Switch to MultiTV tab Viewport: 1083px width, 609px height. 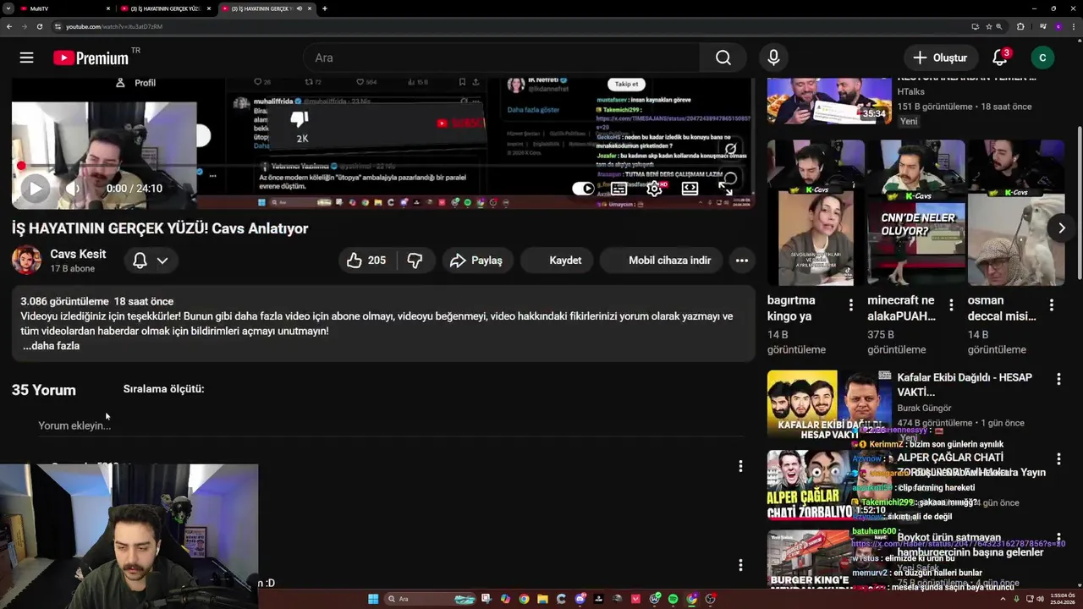pos(63,8)
